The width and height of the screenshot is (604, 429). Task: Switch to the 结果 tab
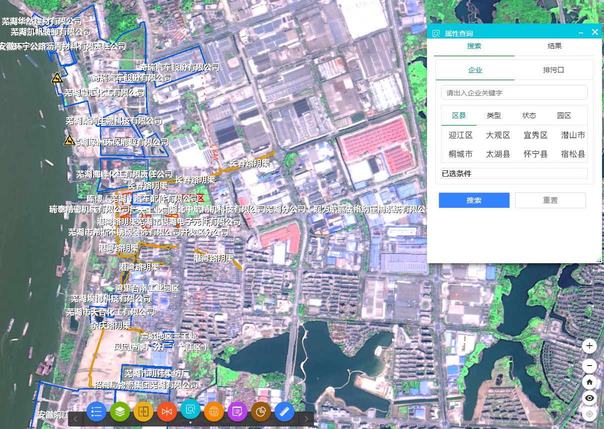point(554,46)
